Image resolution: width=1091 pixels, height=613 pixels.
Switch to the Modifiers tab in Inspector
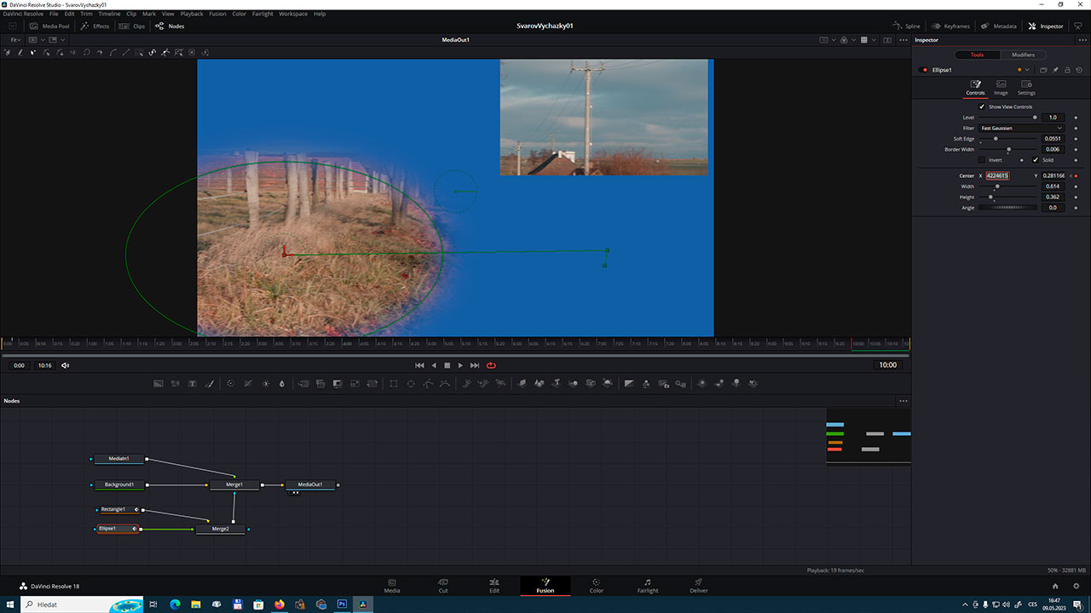tap(1023, 54)
